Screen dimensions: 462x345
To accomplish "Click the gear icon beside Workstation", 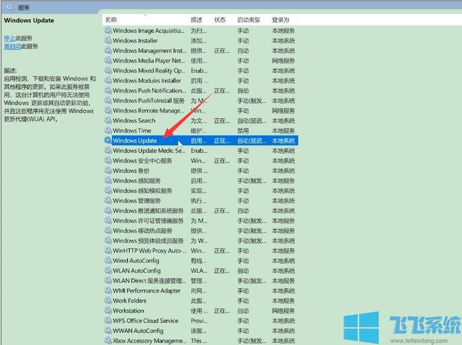I will tap(108, 311).
